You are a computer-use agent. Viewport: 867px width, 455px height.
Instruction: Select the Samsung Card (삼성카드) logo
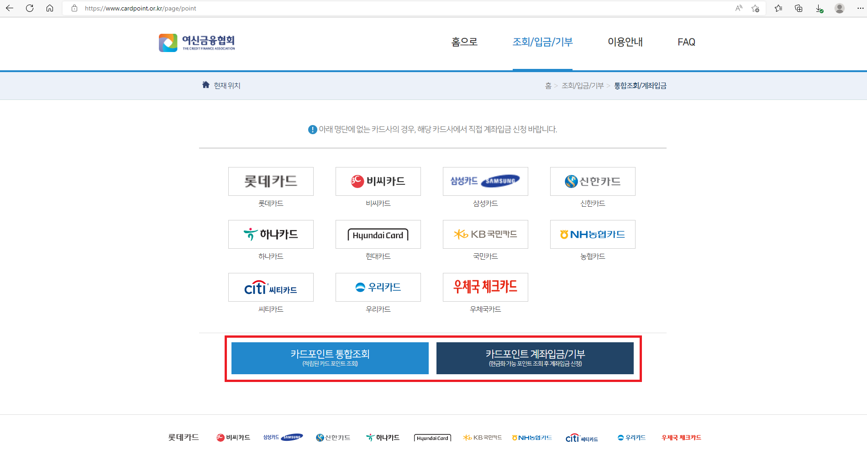[485, 181]
